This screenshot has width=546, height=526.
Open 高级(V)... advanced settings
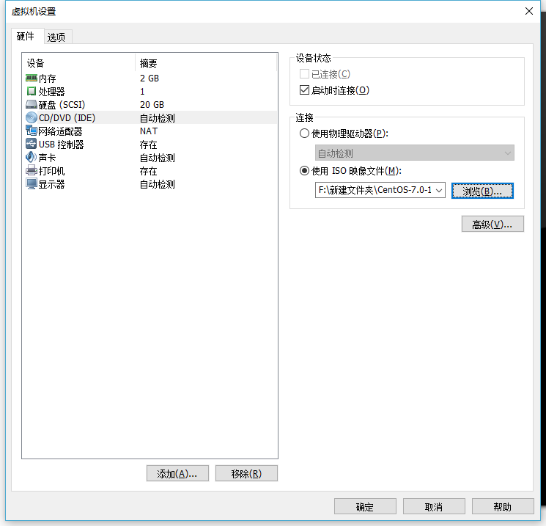492,224
